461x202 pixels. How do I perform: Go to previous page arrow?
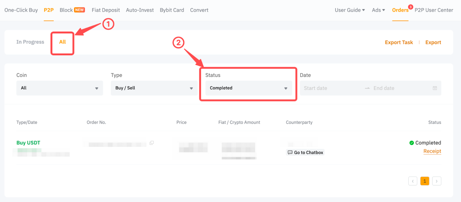pyautogui.click(x=413, y=181)
